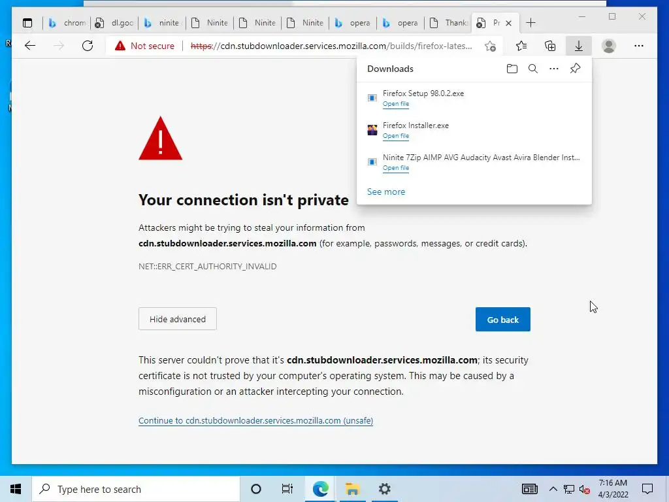Screen dimensions: 669x502
Task: Open Settings gear on the taskbar
Action: tap(384, 489)
